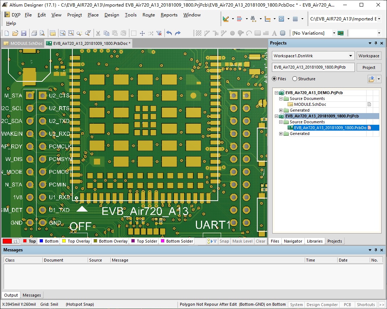Click the select inside area dashed-square icon
This screenshot has height=309, width=387.
coord(133,33)
